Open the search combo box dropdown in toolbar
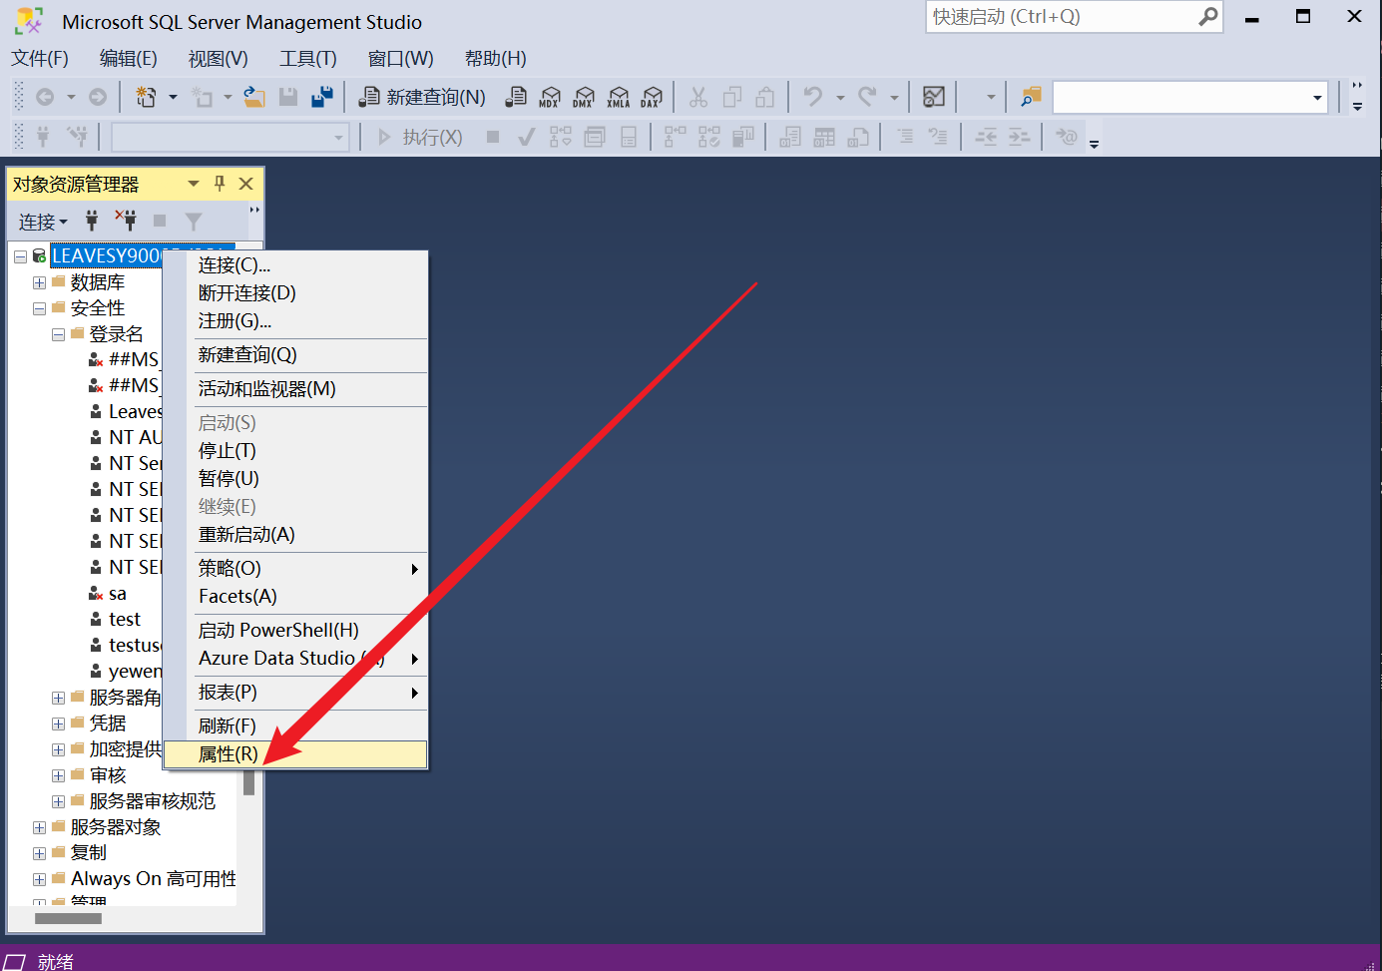 point(1317,98)
